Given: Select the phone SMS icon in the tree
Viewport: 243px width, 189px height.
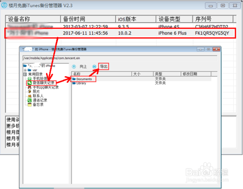Looking at the screenshot, I should point(30,79).
